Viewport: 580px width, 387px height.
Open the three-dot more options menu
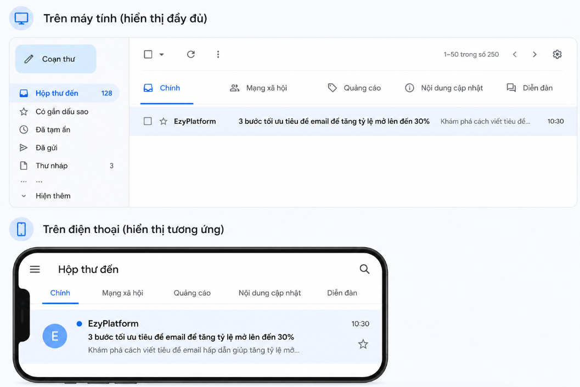(x=218, y=54)
